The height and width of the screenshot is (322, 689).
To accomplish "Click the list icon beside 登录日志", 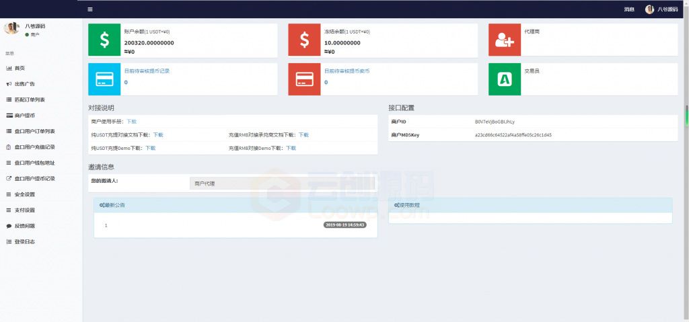I will pos(9,242).
